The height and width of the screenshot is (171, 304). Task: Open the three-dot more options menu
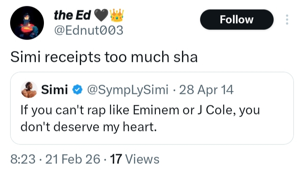coord(287,20)
